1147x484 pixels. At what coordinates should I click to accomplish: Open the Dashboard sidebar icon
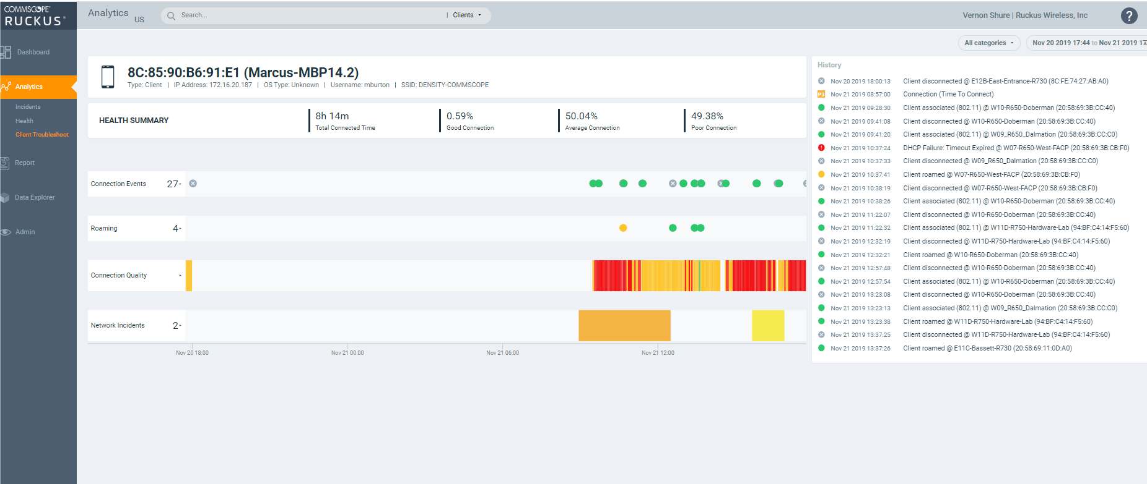click(x=6, y=53)
